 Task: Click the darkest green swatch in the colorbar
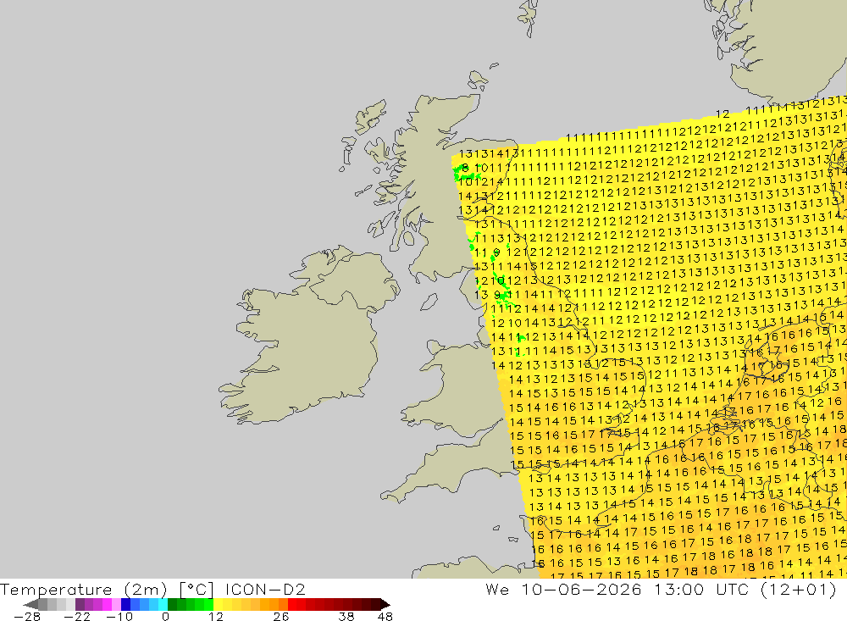172,605
